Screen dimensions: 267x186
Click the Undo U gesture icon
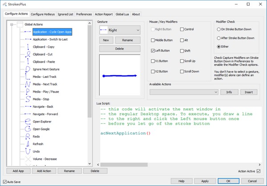[28, 151]
